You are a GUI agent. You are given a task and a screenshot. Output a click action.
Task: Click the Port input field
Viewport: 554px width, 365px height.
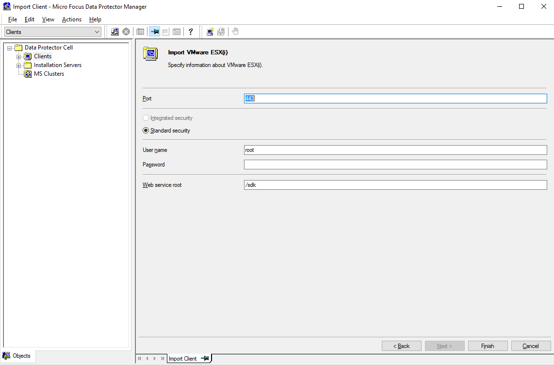coord(395,99)
